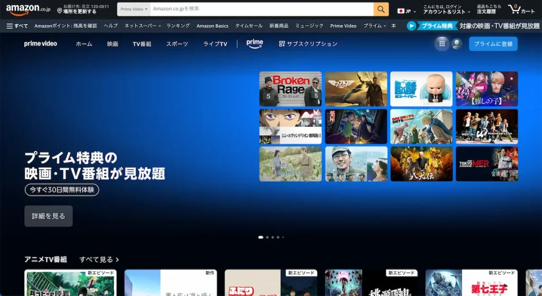Select the ホーム tab
The width and height of the screenshot is (542, 296).
point(84,44)
